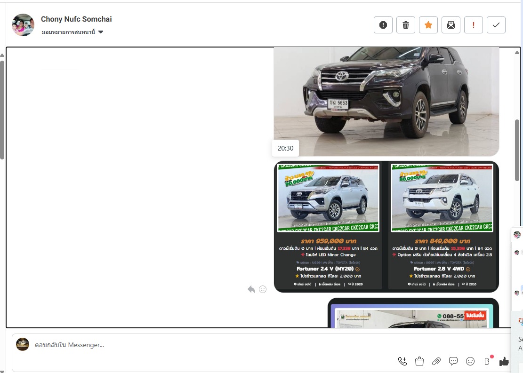Click the phone call icon
The width and height of the screenshot is (523, 373).
click(402, 361)
